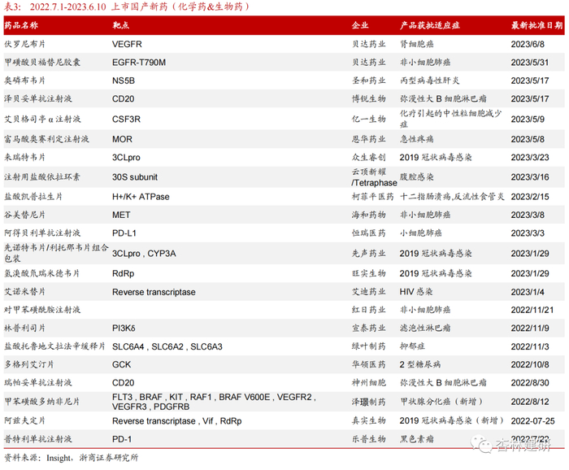Select the date 2023/1/4
569x470 pixels.
tap(528, 292)
